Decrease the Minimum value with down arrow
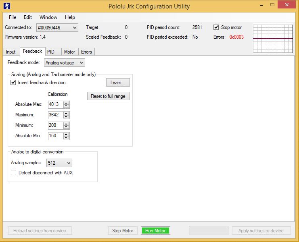Viewport: 299px width, 242px height. [x=66, y=127]
